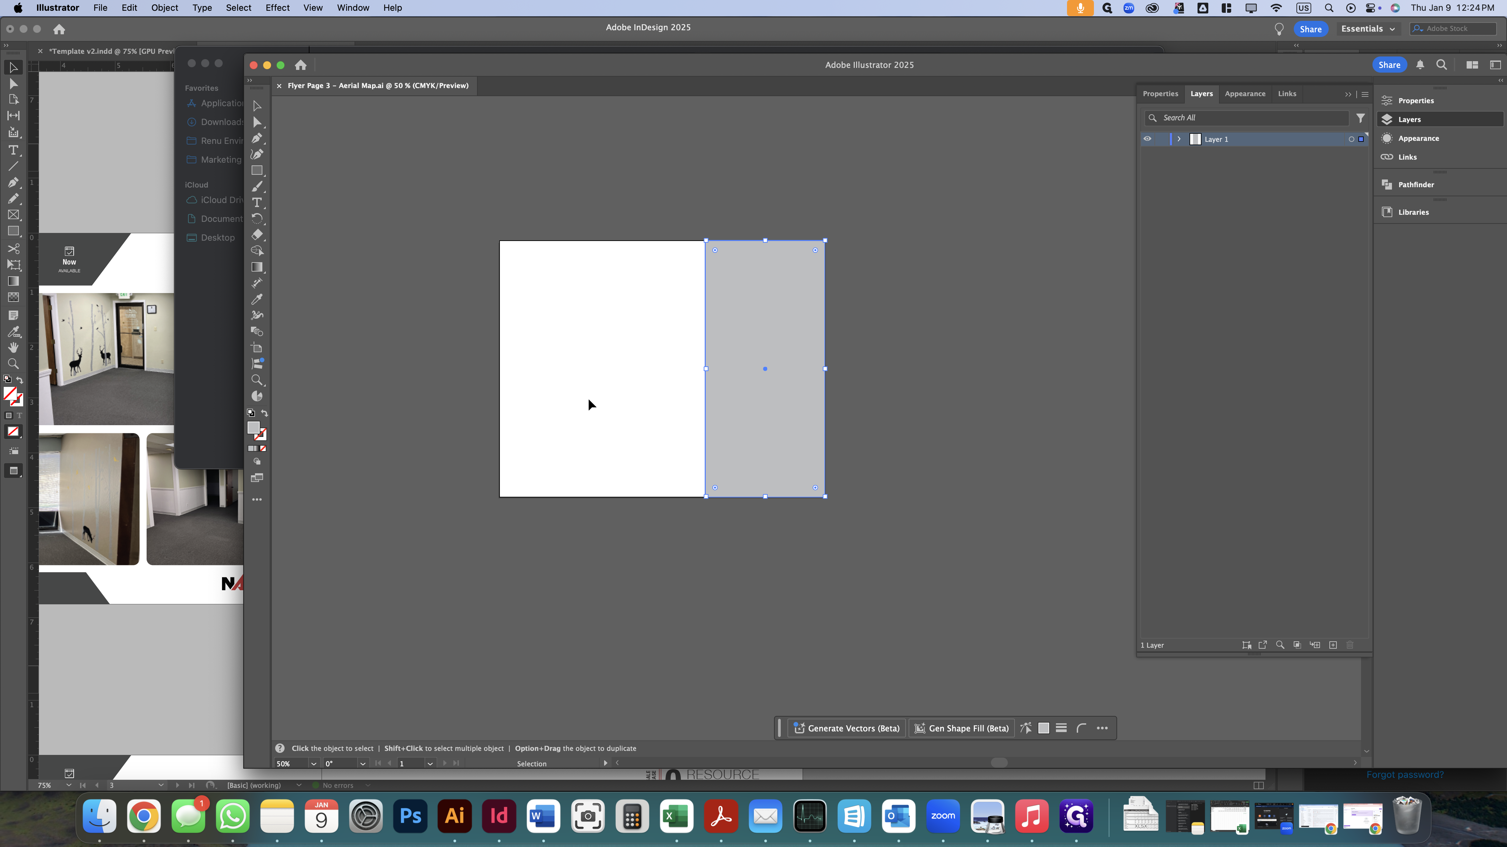Select the Zoom tool in Illustrator toolbar
This screenshot has width=1507, height=847.
(257, 380)
